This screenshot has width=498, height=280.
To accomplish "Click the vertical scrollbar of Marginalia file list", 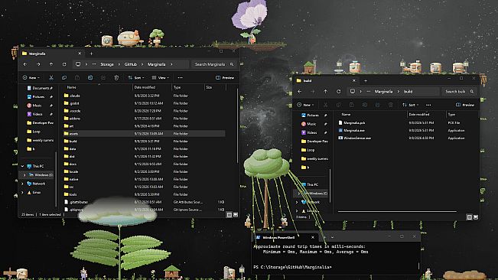I will (238, 125).
